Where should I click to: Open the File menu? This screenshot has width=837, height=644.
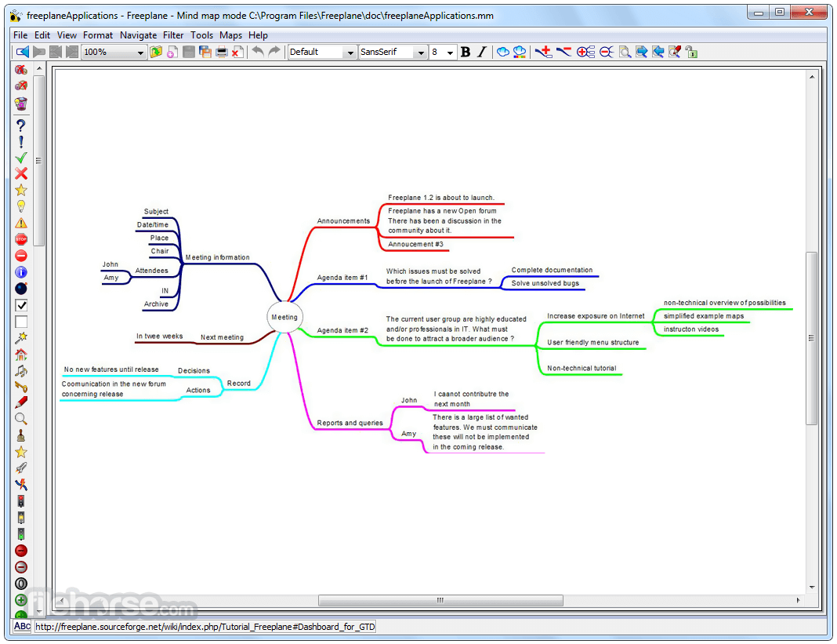[20, 35]
